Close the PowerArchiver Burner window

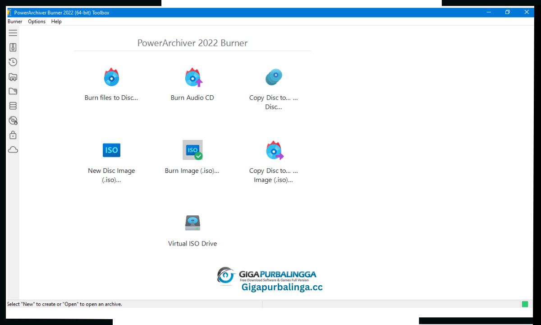click(527, 12)
